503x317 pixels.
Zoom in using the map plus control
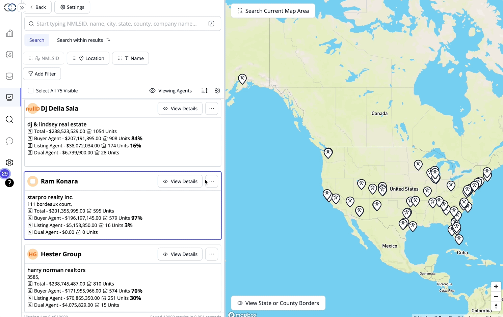pos(496,286)
